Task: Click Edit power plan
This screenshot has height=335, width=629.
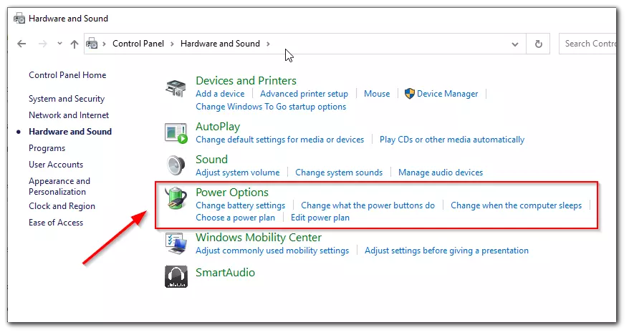Action: [320, 218]
